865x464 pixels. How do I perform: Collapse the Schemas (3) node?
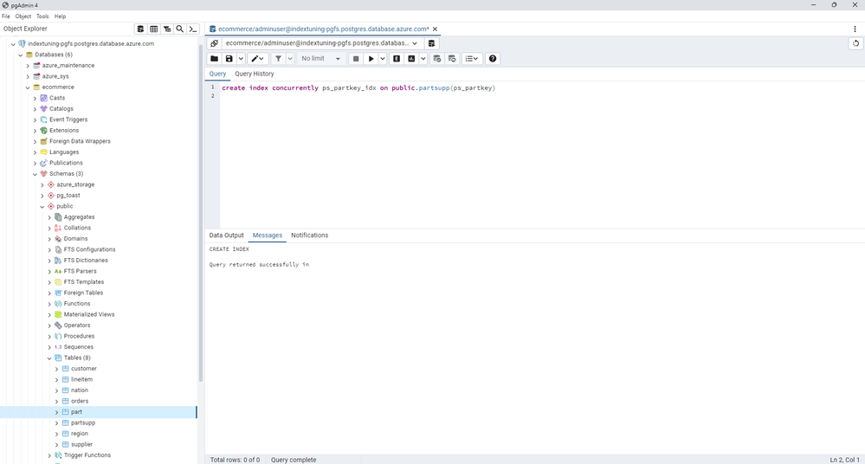click(35, 174)
